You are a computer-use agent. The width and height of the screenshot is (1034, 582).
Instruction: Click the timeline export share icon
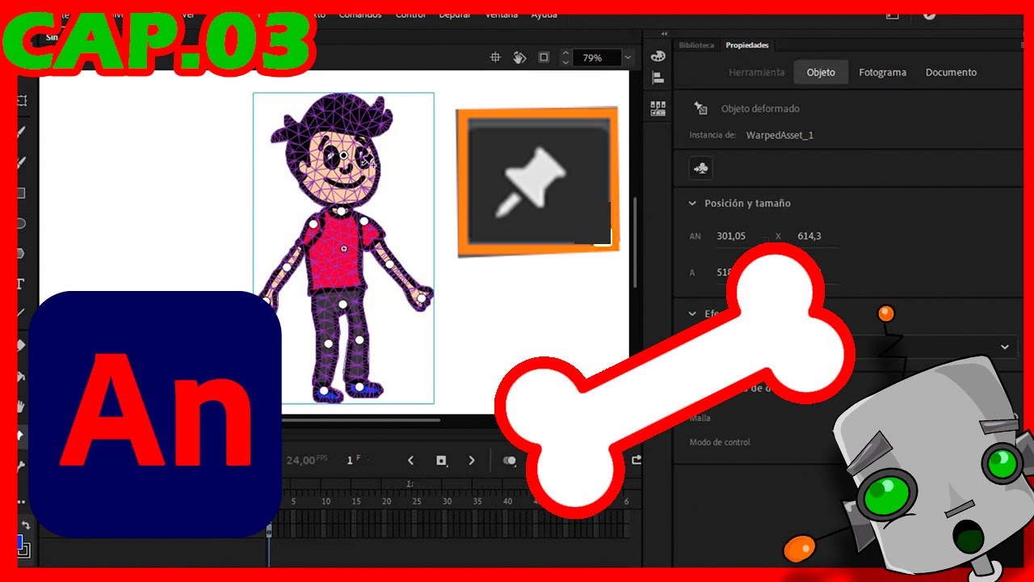pyautogui.click(x=637, y=460)
